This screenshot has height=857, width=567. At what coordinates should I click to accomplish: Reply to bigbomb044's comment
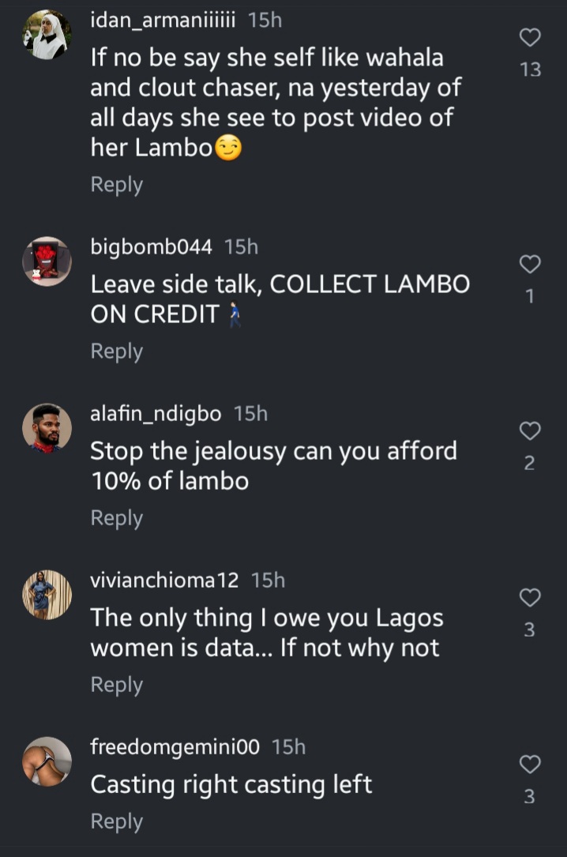coord(116,351)
